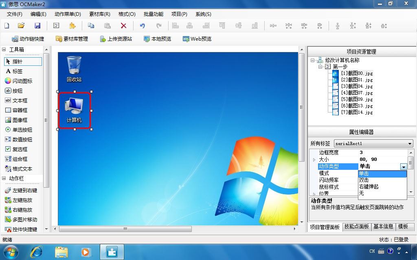This screenshot has width=417, height=260.
Task: Select the 格式文本 formatted text tool
Action: point(19,169)
